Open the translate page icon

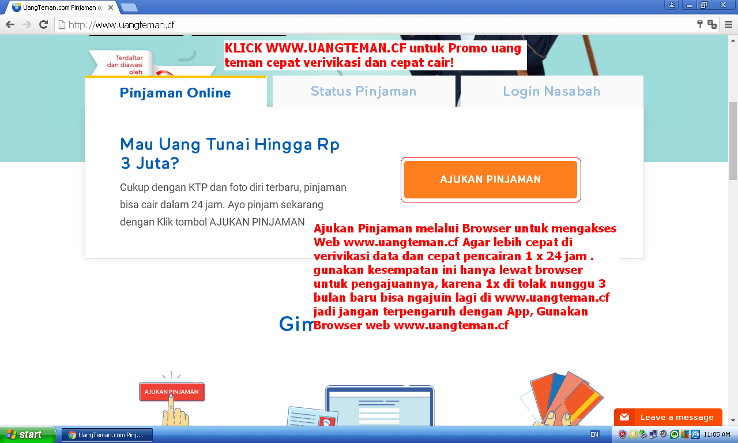[x=713, y=25]
